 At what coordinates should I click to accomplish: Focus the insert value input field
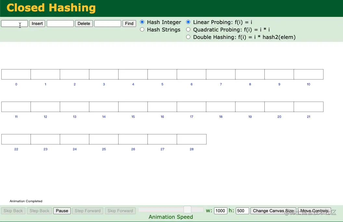[x=14, y=23]
